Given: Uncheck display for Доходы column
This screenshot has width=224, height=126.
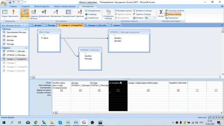Looking at the screenshot, I should tap(80, 90).
